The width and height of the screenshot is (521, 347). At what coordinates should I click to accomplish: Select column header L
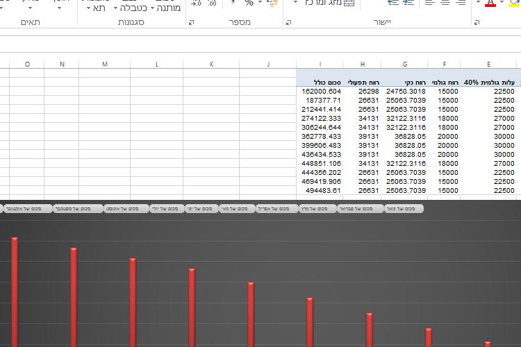tap(156, 65)
